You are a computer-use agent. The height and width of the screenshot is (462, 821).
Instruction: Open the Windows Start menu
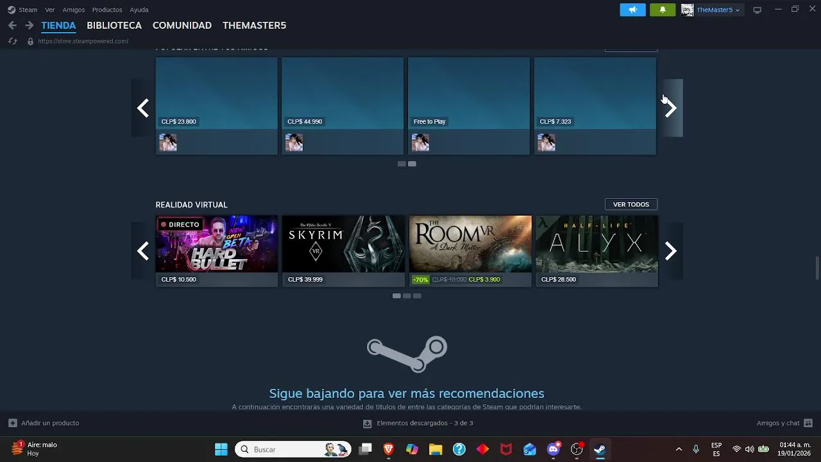click(221, 449)
